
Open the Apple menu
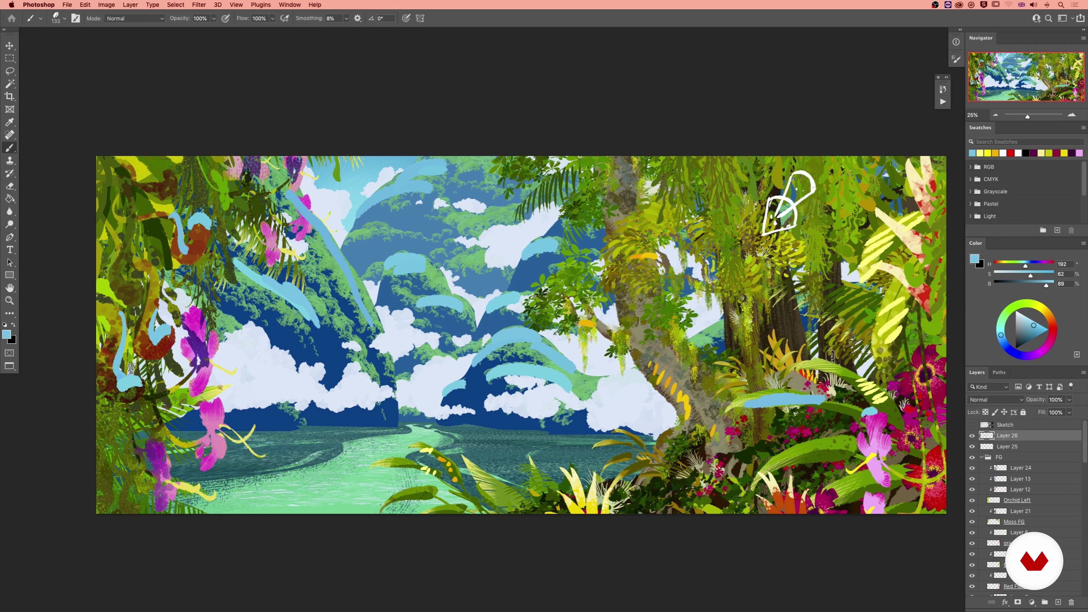[x=11, y=5]
